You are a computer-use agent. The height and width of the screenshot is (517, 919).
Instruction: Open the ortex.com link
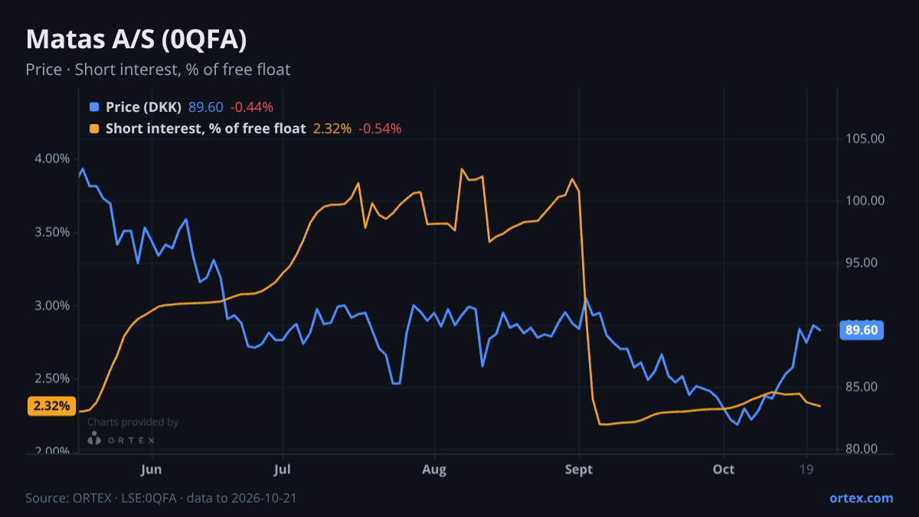coord(861,498)
